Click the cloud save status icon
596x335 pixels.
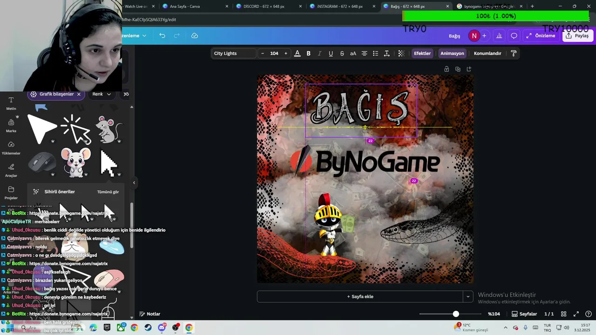[x=195, y=36]
